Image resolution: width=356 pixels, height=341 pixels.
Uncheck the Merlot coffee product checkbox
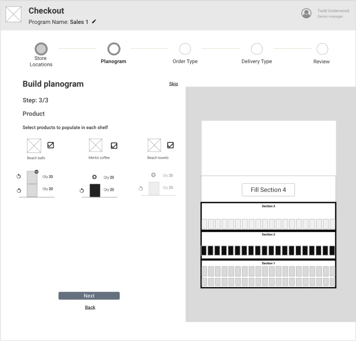pos(114,145)
